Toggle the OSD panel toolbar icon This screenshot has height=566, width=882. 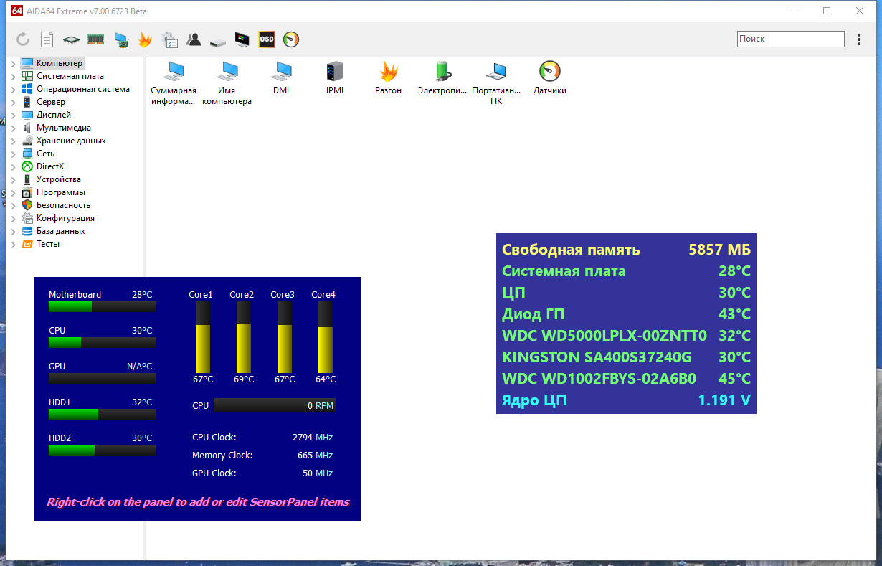(267, 39)
